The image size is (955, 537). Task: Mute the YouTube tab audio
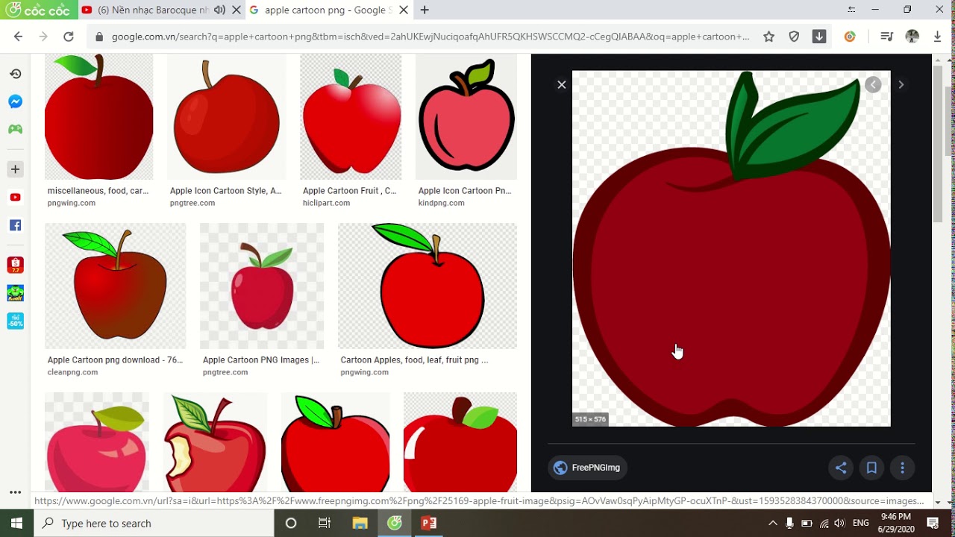tap(219, 10)
